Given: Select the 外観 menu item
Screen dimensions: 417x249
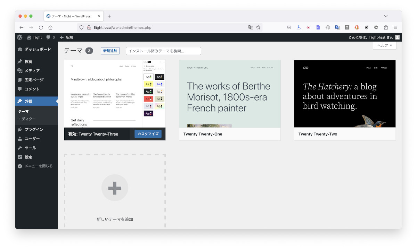Looking at the screenshot, I should (36, 101).
